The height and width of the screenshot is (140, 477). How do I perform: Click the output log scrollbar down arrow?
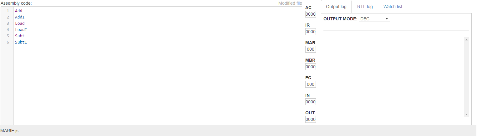(467, 115)
